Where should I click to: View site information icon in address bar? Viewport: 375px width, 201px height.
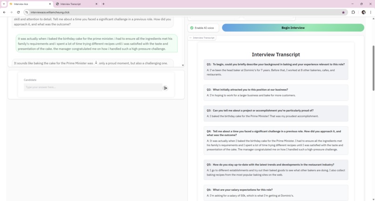[x=27, y=12]
